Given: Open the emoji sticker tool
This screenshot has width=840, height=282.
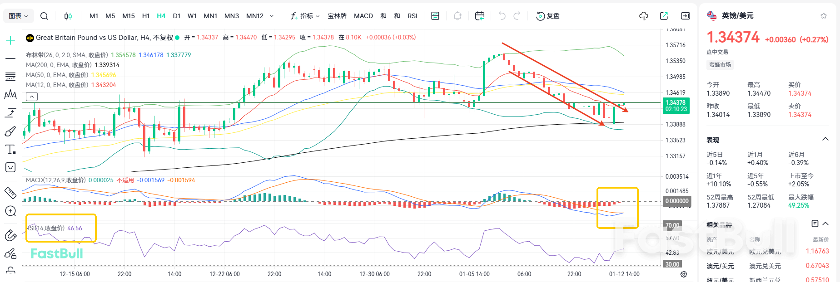Looking at the screenshot, I should (10, 168).
